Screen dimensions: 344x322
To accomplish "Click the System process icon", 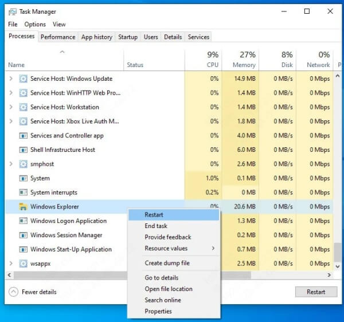I will (24, 178).
